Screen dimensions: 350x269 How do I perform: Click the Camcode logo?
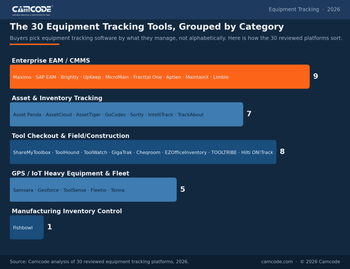32,11
